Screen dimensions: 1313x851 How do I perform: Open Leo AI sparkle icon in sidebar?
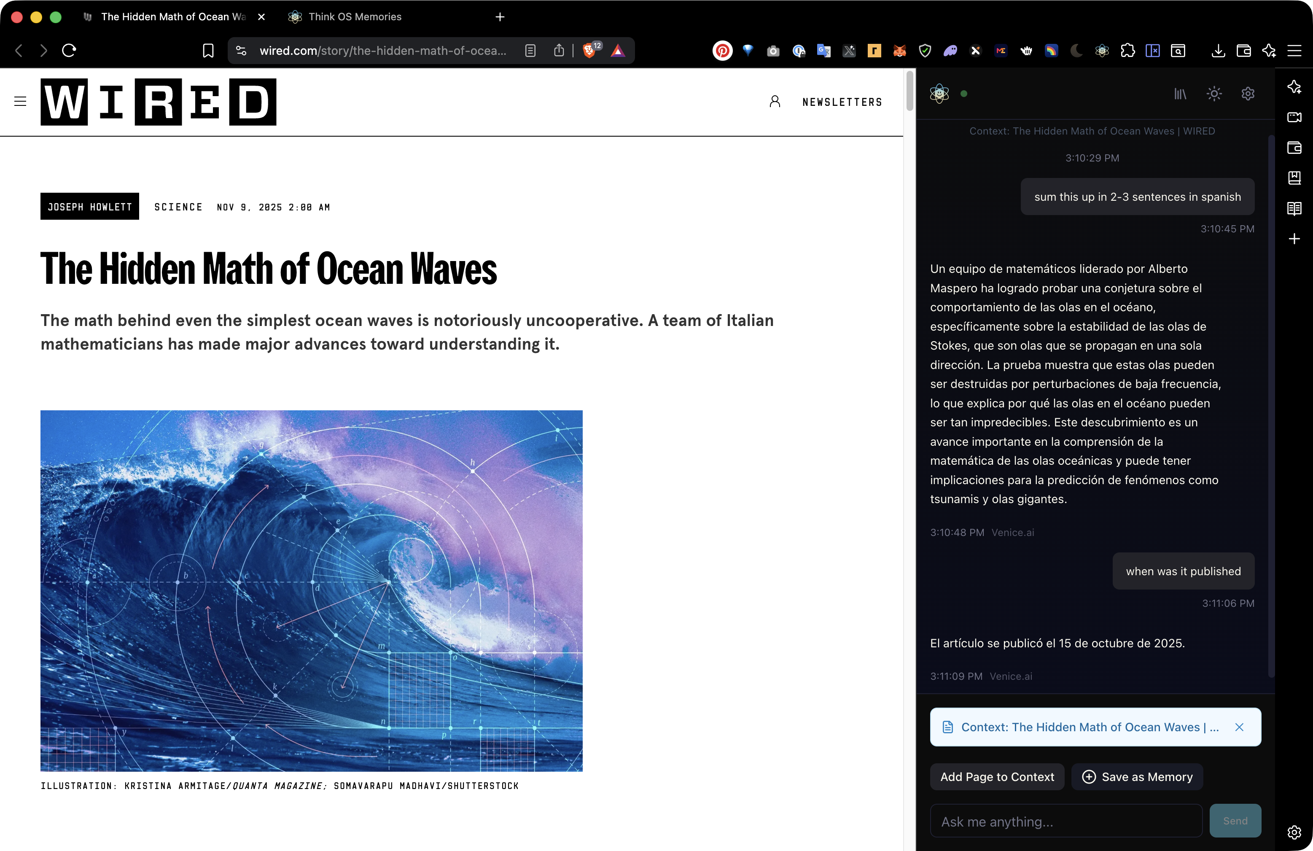coord(1294,87)
